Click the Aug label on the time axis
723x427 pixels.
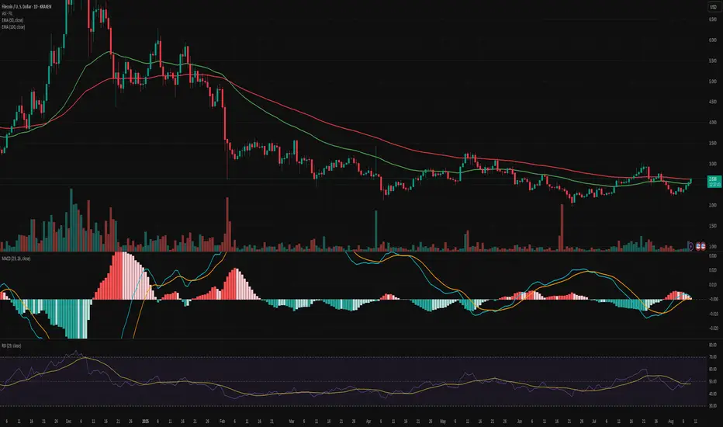click(x=671, y=422)
